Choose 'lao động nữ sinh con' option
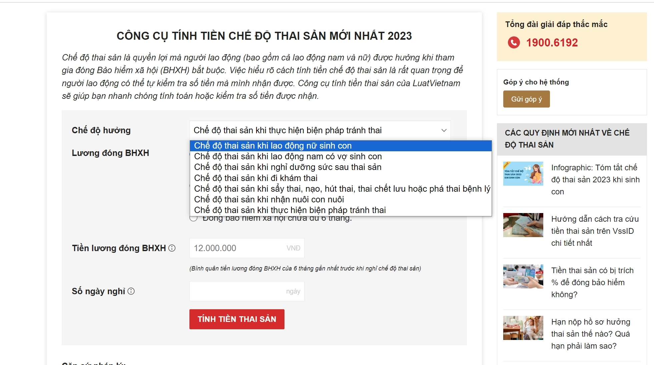Viewport: 654px width, 365px height. click(x=273, y=146)
